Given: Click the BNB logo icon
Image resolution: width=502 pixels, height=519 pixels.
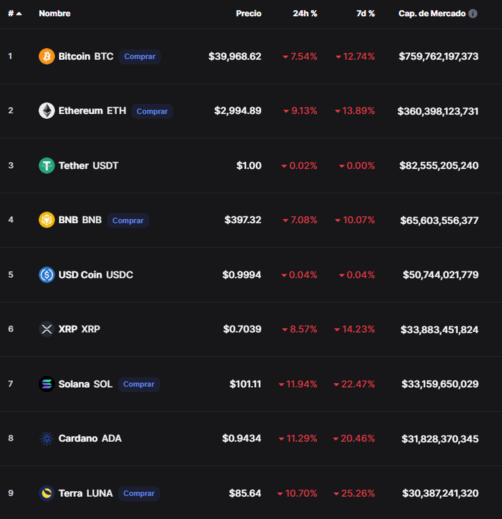Looking at the screenshot, I should [x=46, y=220].
